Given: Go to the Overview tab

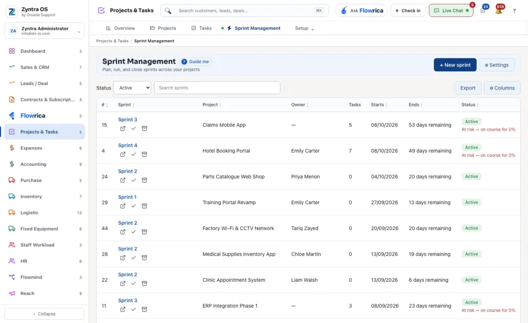Looking at the screenshot, I should [x=120, y=28].
